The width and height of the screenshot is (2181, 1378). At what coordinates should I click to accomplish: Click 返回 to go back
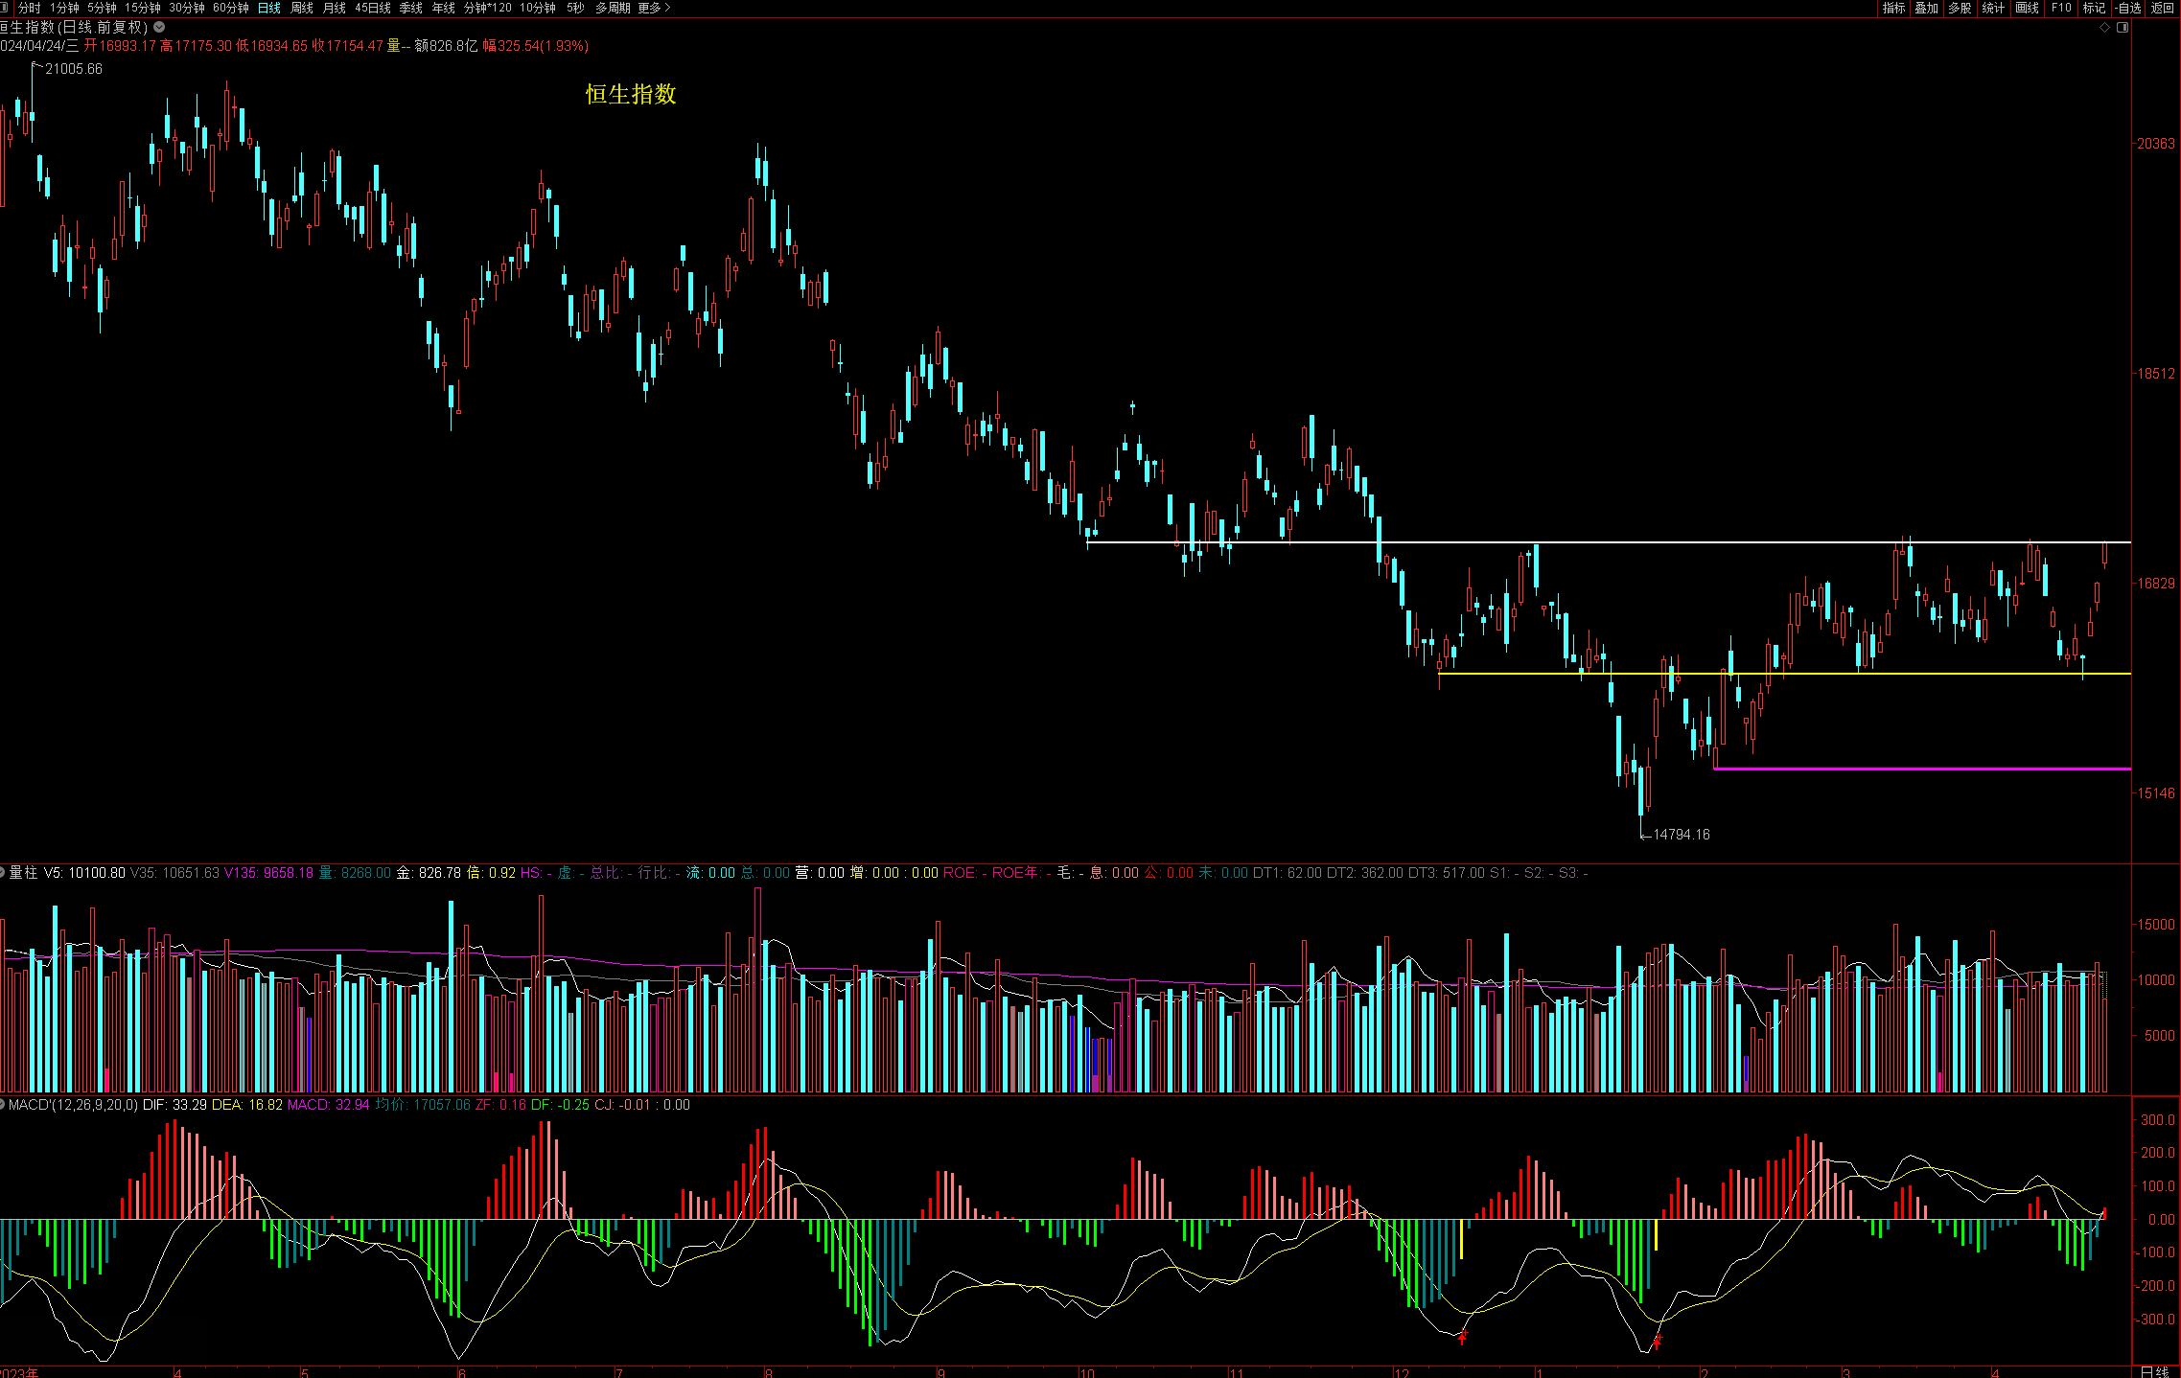click(2162, 8)
